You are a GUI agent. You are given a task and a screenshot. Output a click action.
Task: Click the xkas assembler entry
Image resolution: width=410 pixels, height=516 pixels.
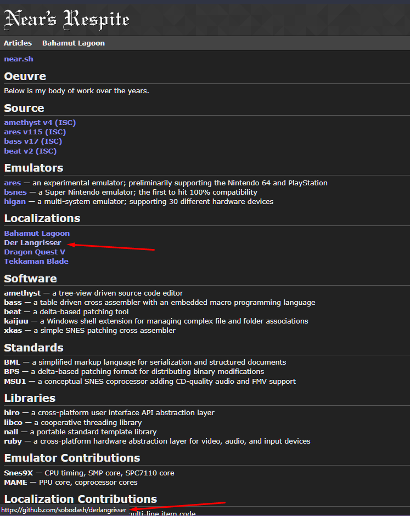tap(13, 331)
